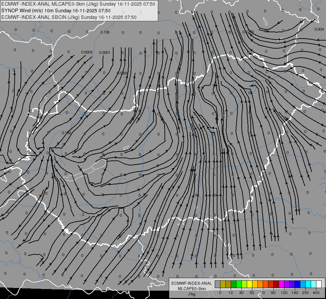This screenshot has height=299, width=326.
Task: Click the legend scale value 12
Action: (x=230, y=293)
